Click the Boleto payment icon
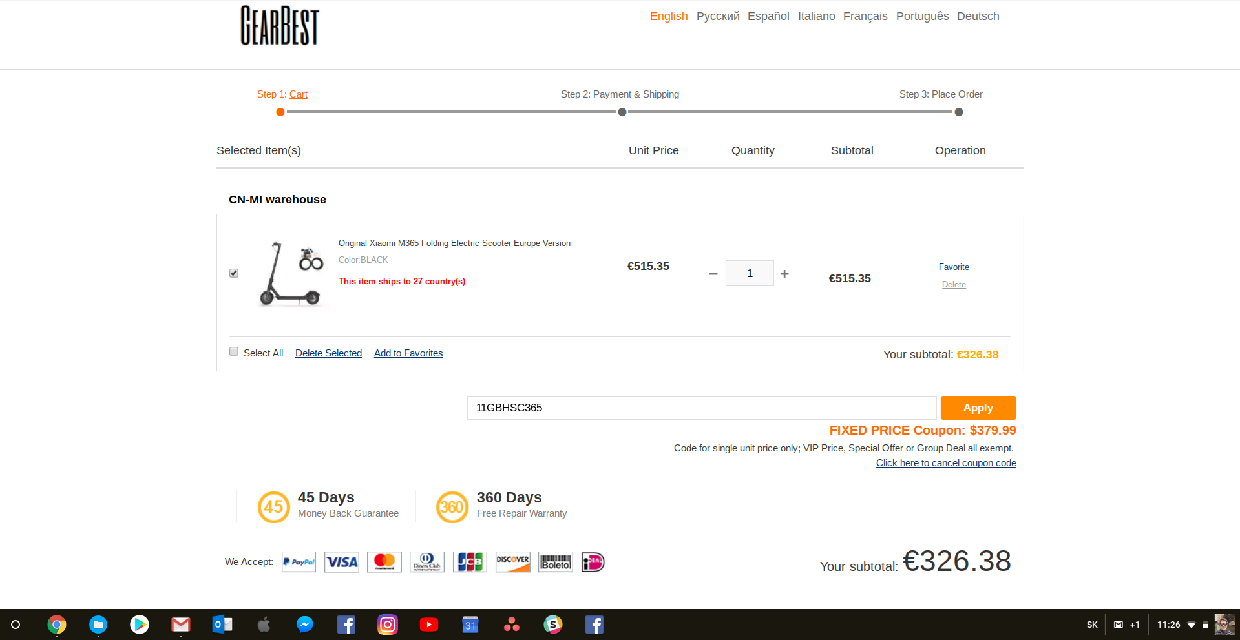The width and height of the screenshot is (1240, 640). [x=556, y=562]
